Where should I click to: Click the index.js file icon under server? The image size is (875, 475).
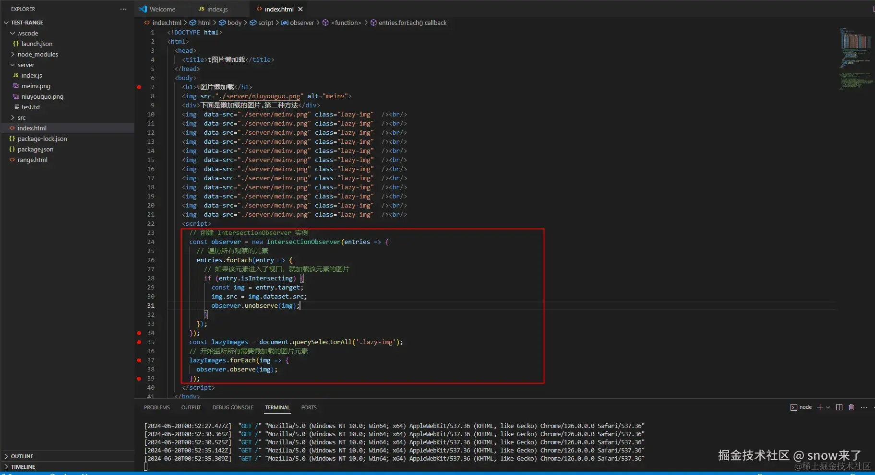click(x=16, y=76)
